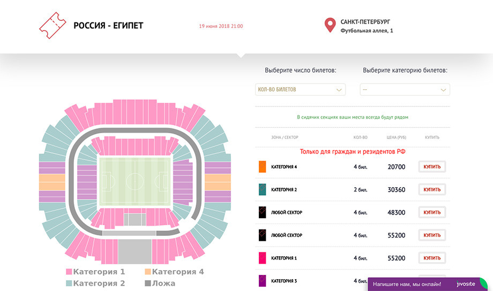The image size is (493, 291).
Task: Select the football pitch on stadium map
Action: click(135, 181)
